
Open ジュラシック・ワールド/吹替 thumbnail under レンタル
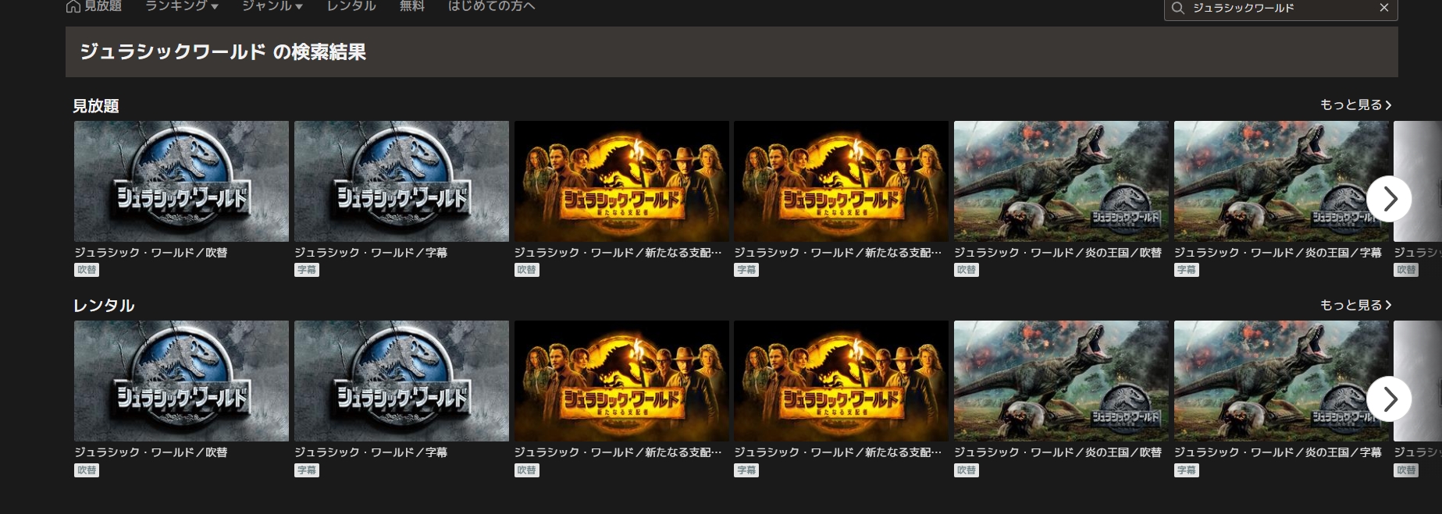[x=181, y=381]
